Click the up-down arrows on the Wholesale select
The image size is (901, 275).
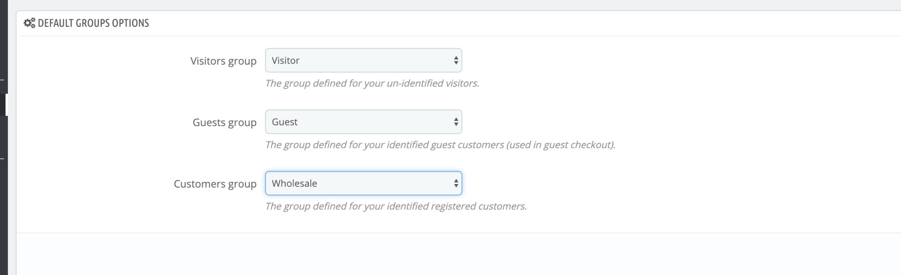(x=456, y=183)
